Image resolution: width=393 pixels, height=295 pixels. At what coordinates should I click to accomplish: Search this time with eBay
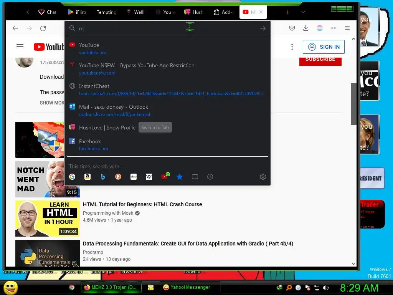pos(134,177)
